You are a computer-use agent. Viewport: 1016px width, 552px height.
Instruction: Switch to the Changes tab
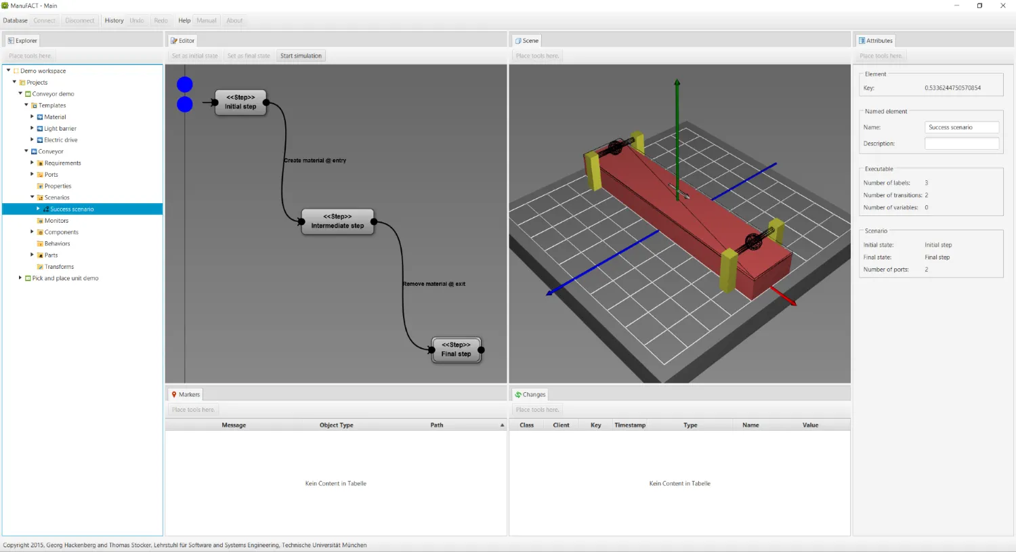(530, 394)
